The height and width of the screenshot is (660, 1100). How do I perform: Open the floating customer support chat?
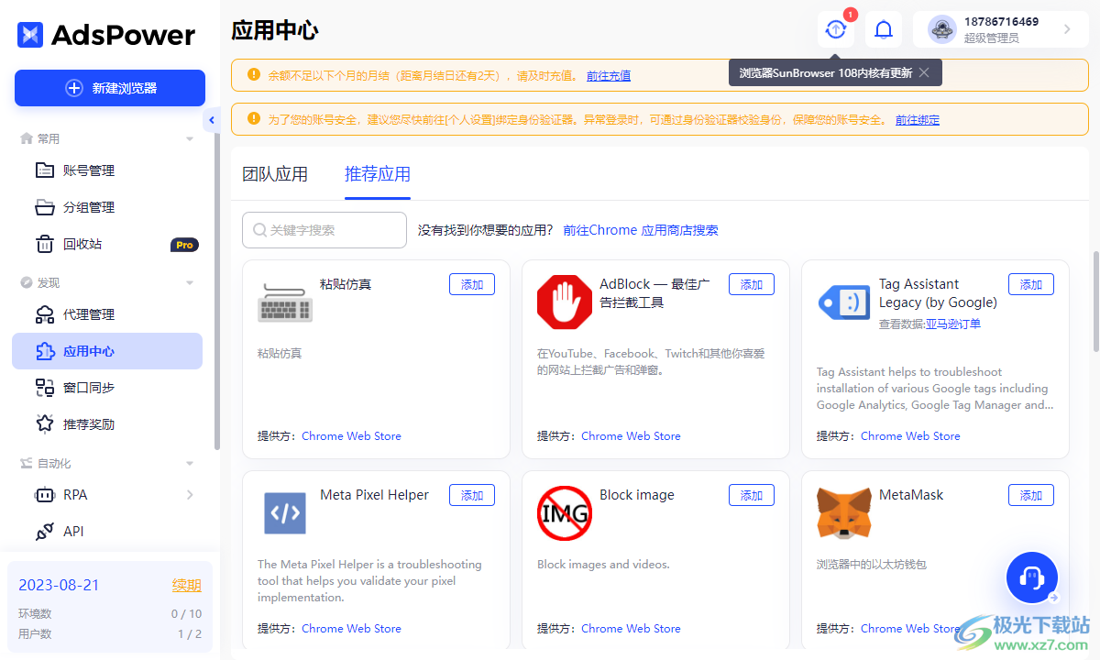pos(1031,577)
